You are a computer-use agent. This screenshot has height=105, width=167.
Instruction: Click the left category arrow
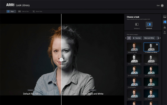tap(126, 38)
